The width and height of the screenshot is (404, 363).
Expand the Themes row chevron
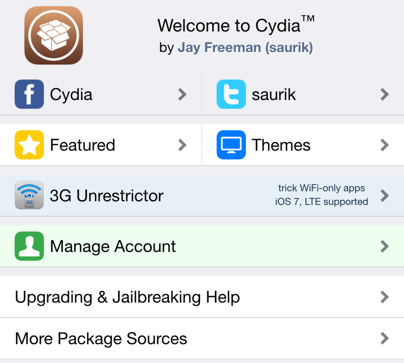(x=384, y=144)
